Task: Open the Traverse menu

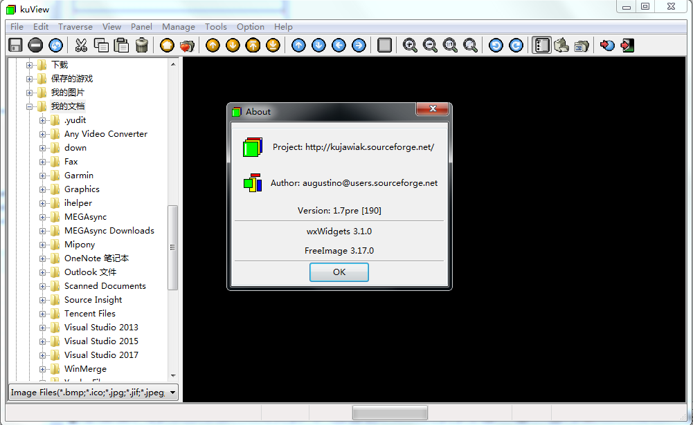Action: 75,26
